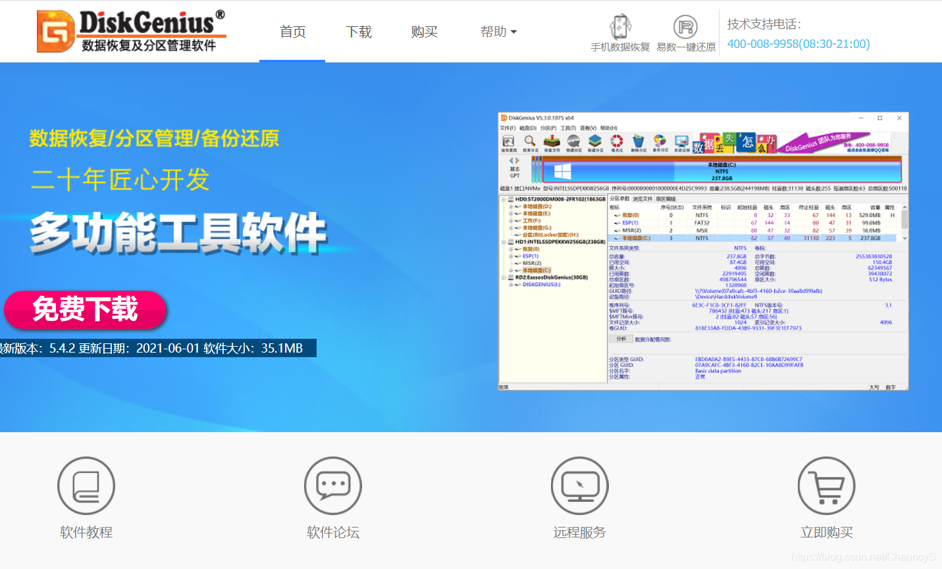Open 文件(F) menu in the DiskGenius screenshot

[508, 128]
